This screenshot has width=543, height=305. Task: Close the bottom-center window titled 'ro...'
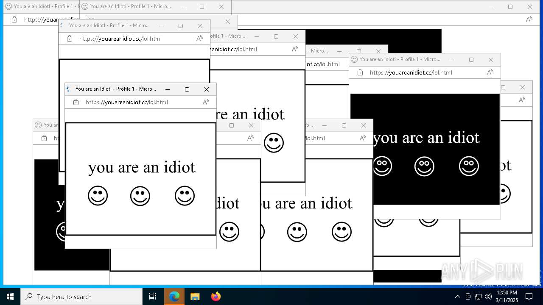[364, 125]
